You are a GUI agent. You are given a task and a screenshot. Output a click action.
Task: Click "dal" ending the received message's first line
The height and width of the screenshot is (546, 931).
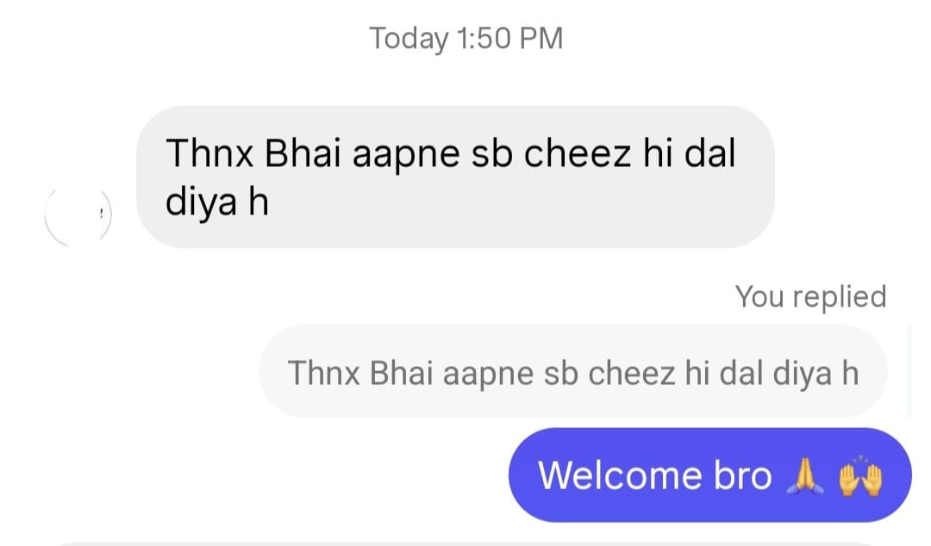[x=710, y=153]
